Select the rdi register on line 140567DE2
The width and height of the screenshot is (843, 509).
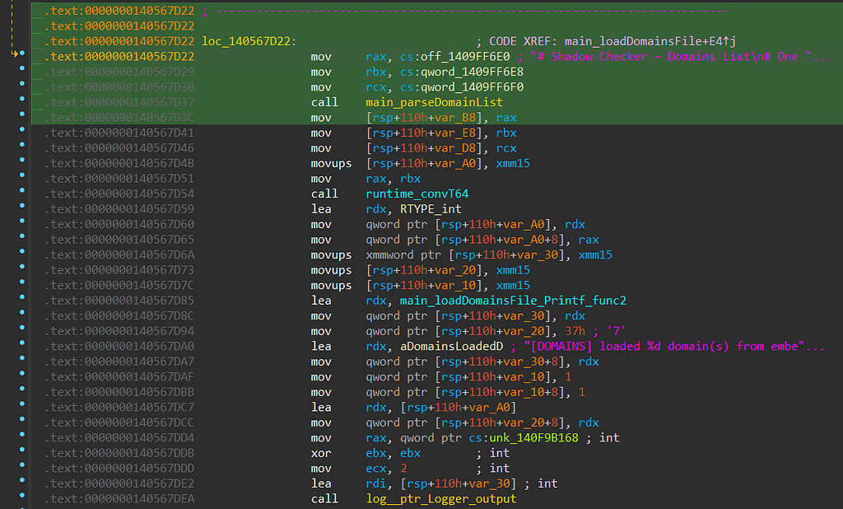375,483
